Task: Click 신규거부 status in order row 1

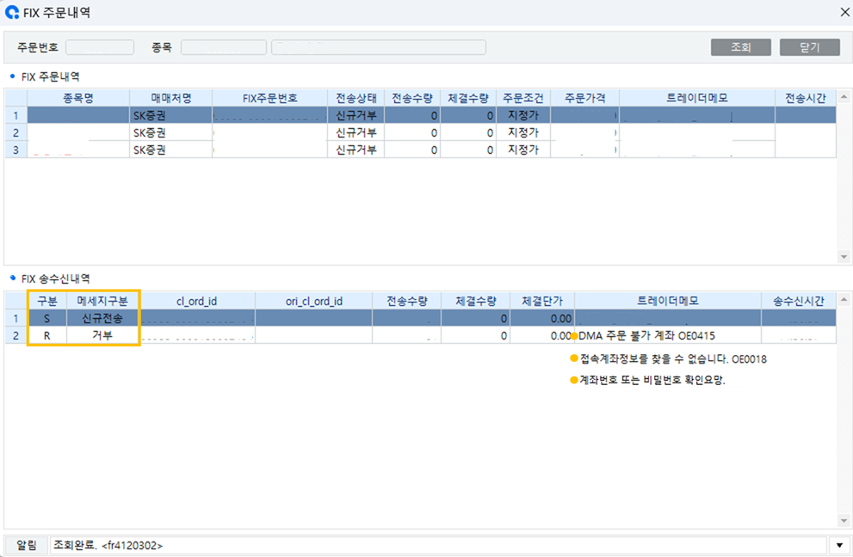Action: point(355,115)
